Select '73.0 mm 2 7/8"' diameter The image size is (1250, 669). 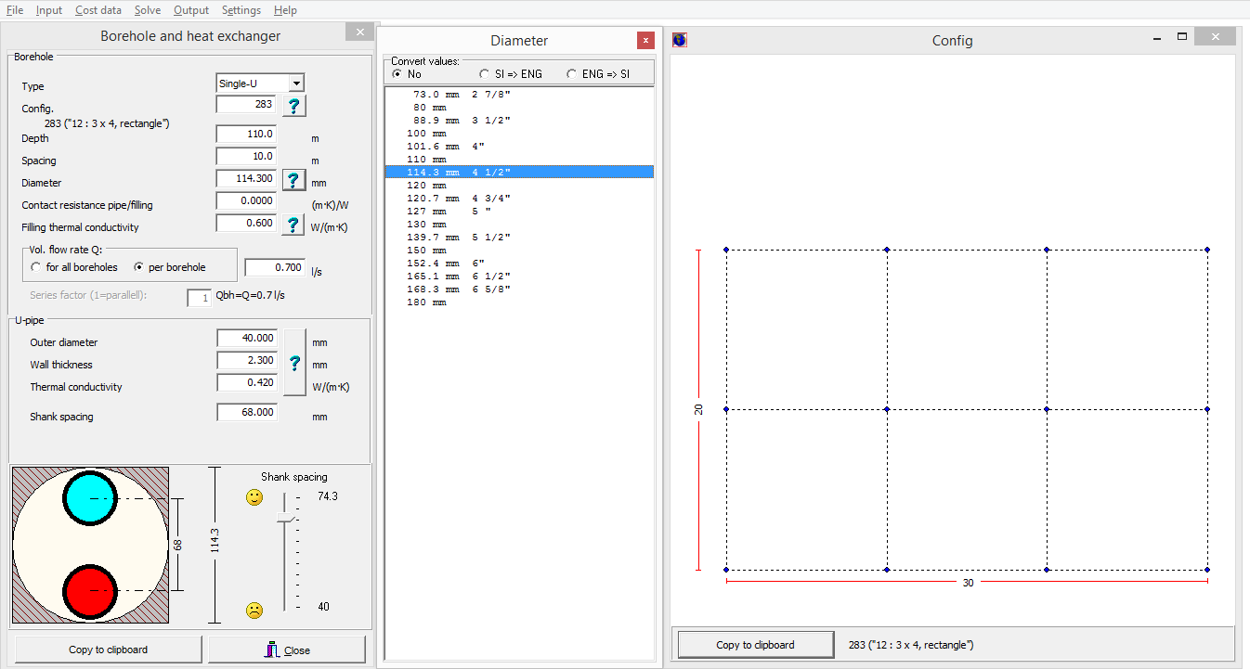pyautogui.click(x=519, y=95)
